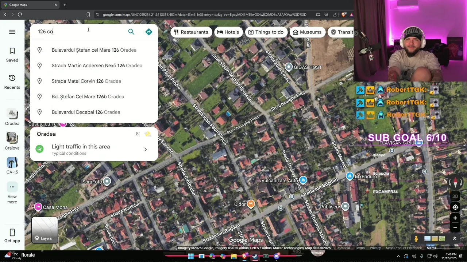The width and height of the screenshot is (467, 262).
Task: Click the browser bookmark icon
Action: coord(88,15)
